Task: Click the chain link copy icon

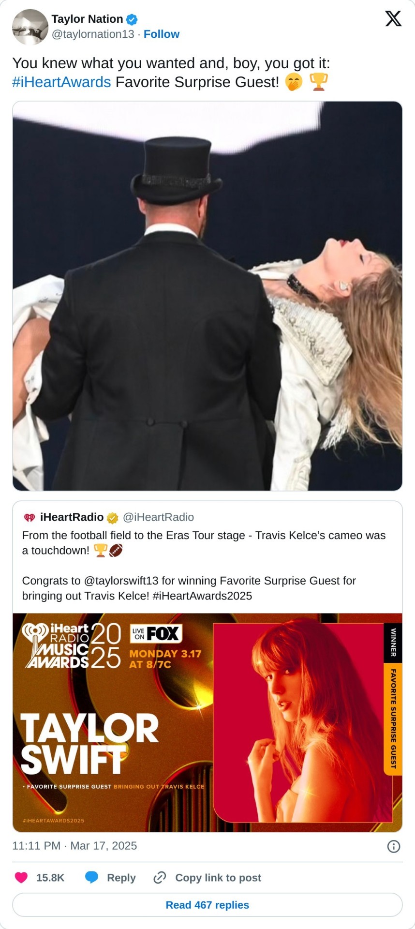Action: (x=160, y=877)
